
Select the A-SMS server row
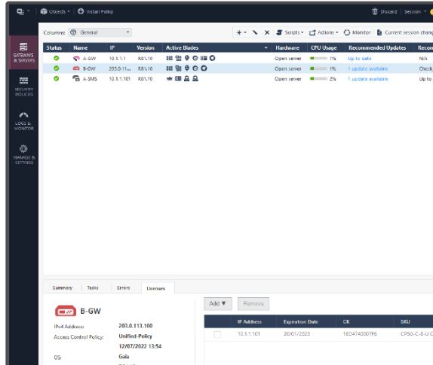pyautogui.click(x=238, y=79)
